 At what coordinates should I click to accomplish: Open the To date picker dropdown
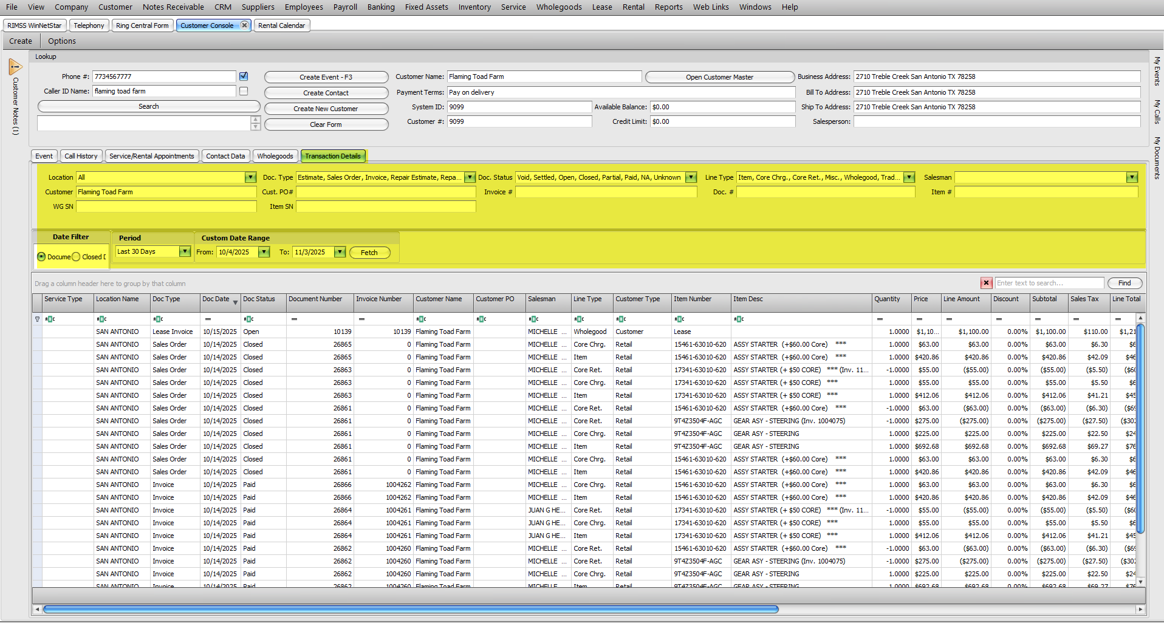coord(340,252)
